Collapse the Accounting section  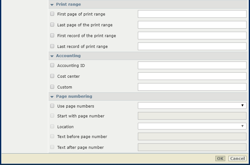pyautogui.click(x=52, y=56)
